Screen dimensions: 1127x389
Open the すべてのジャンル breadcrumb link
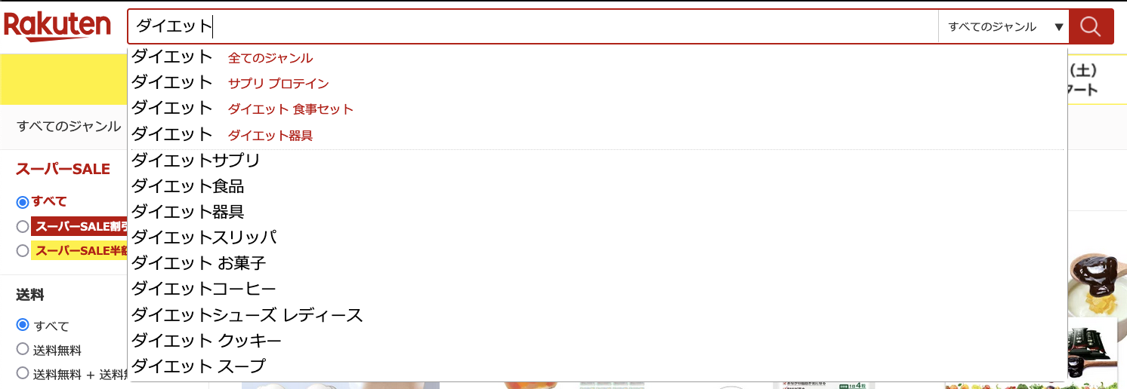[69, 127]
